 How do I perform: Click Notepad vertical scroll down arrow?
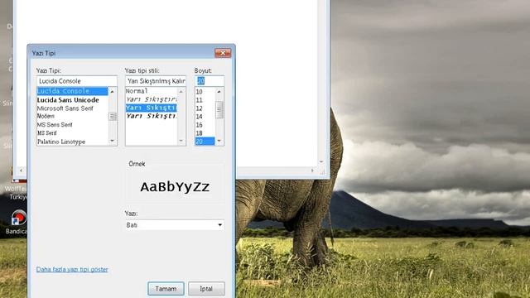321,162
